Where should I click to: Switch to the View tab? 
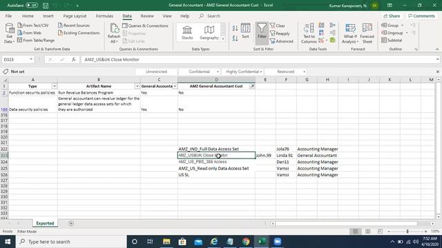[x=167, y=16]
